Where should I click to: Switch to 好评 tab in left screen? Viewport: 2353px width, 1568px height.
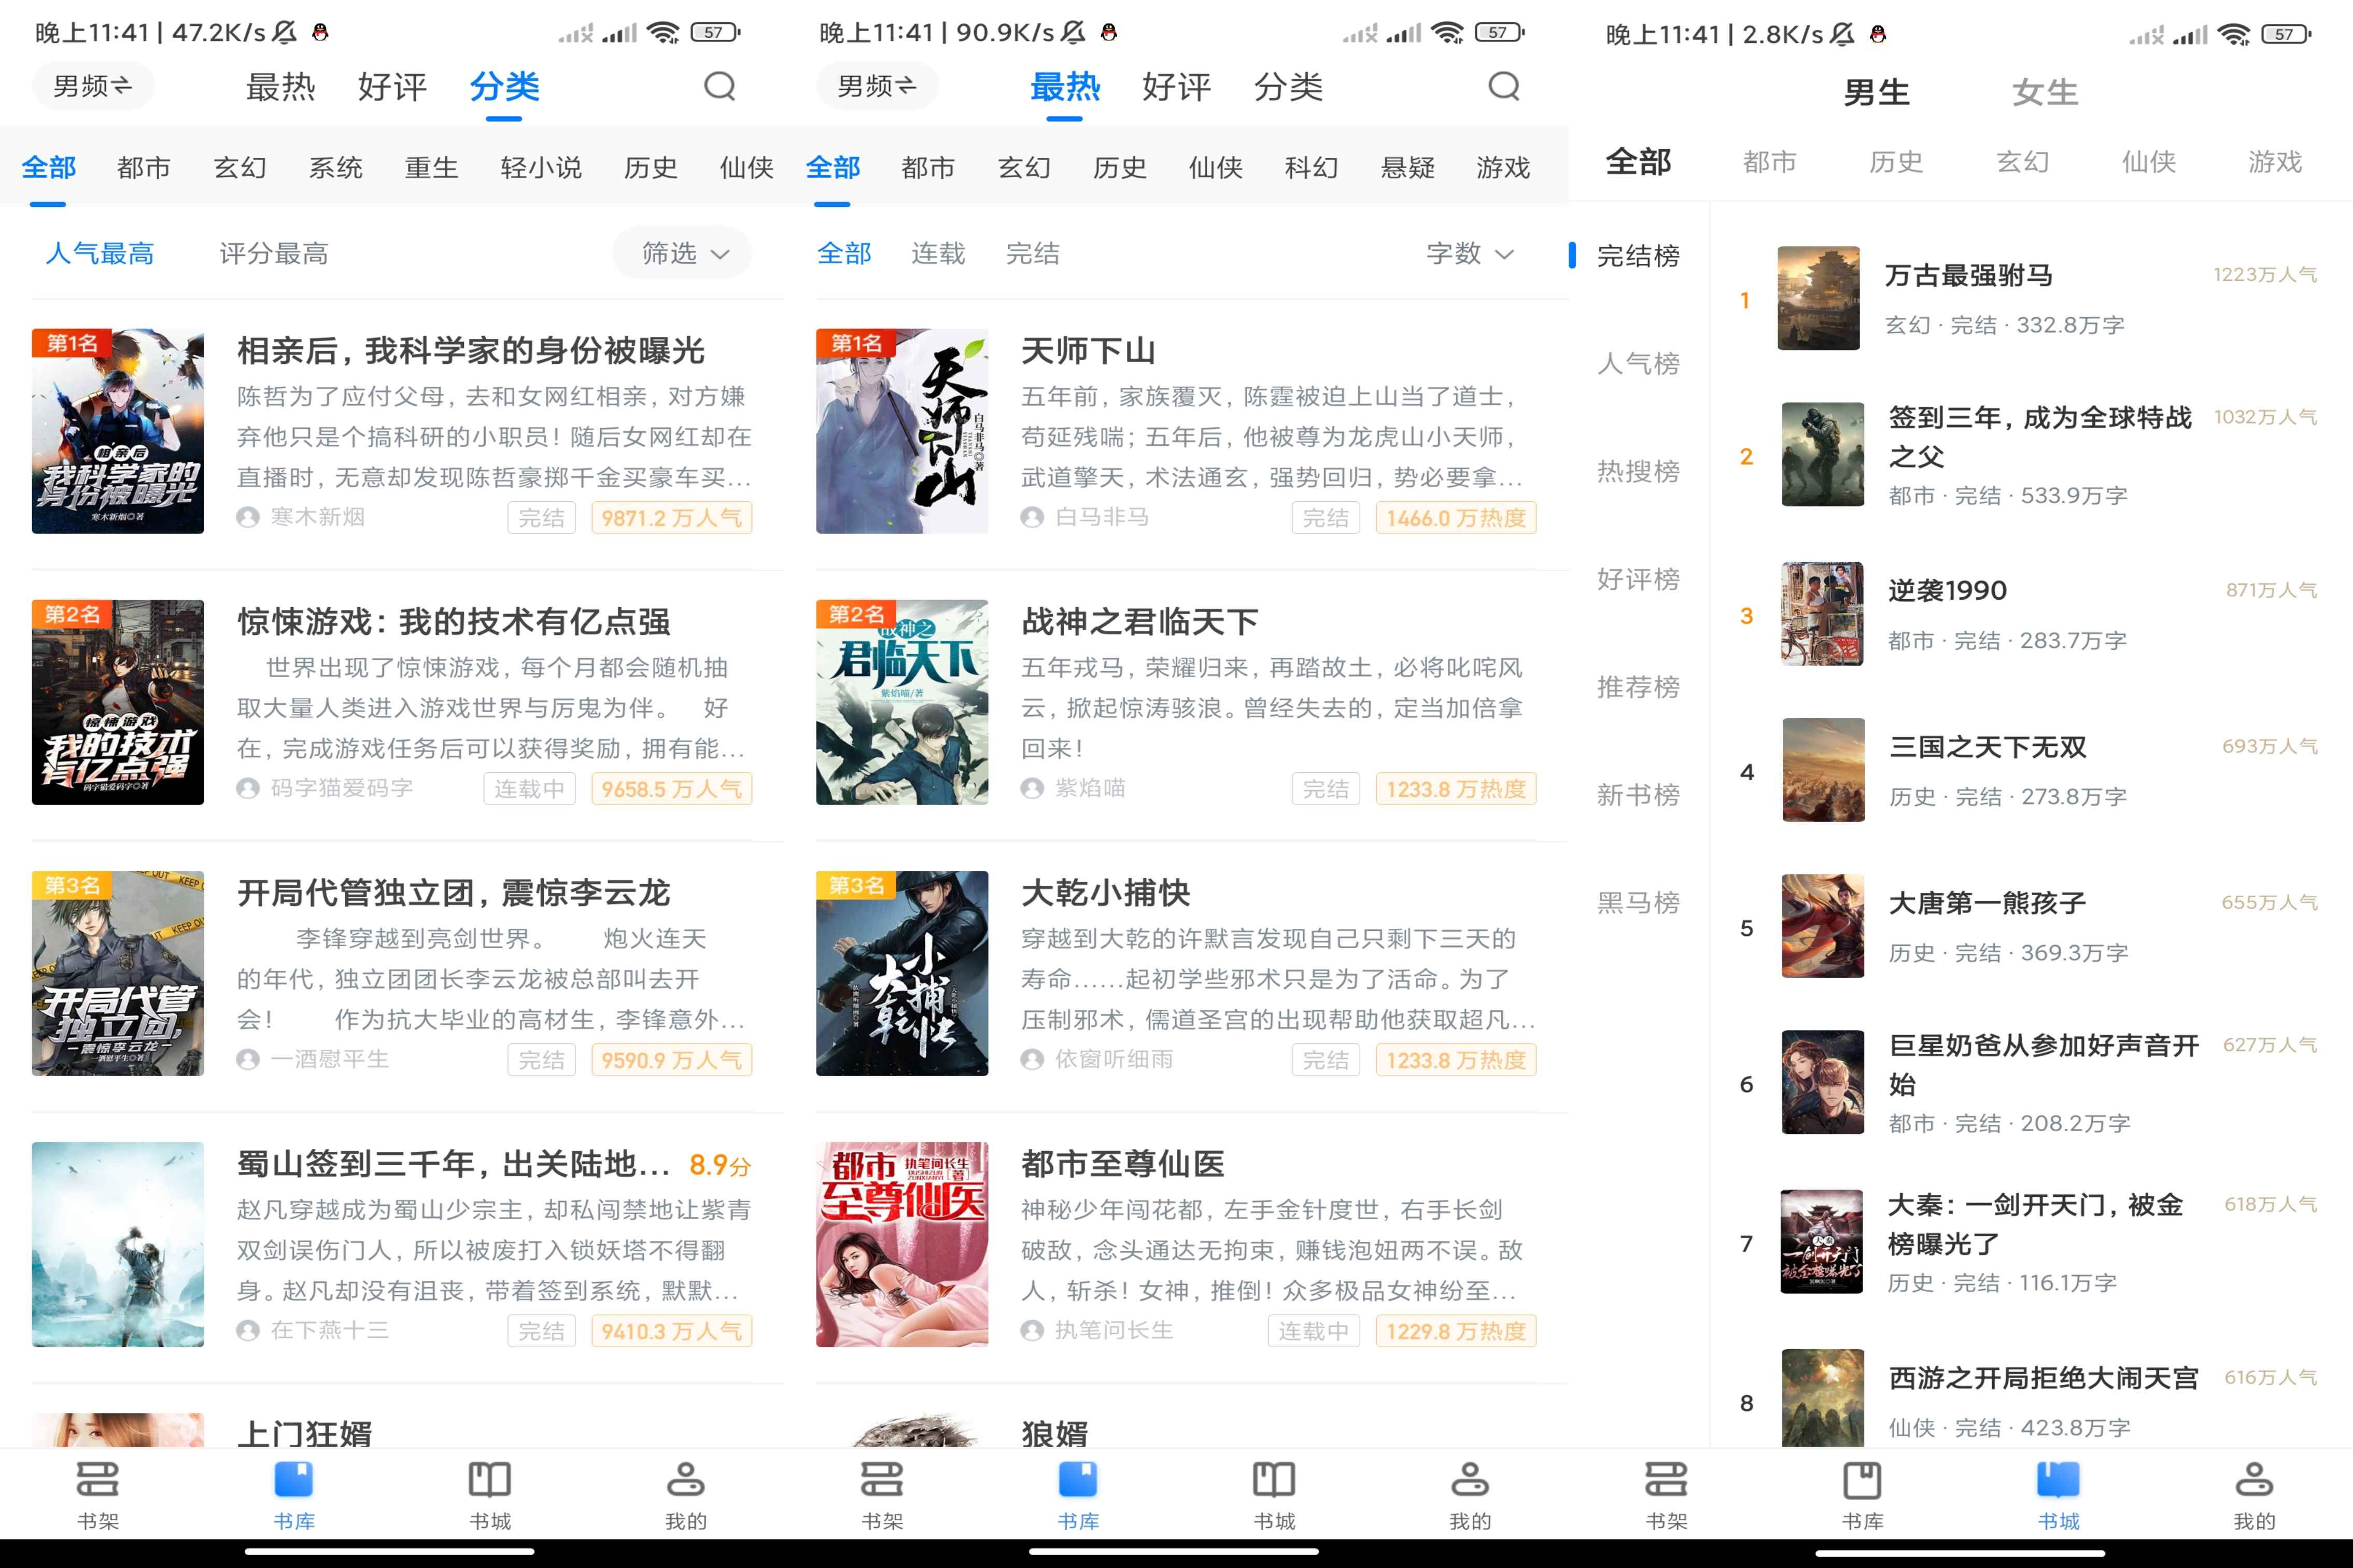pyautogui.click(x=392, y=87)
